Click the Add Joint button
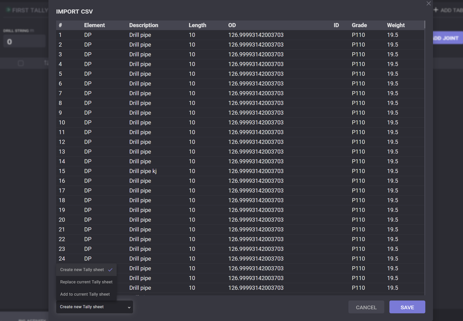This screenshot has width=463, height=321. pyautogui.click(x=447, y=38)
